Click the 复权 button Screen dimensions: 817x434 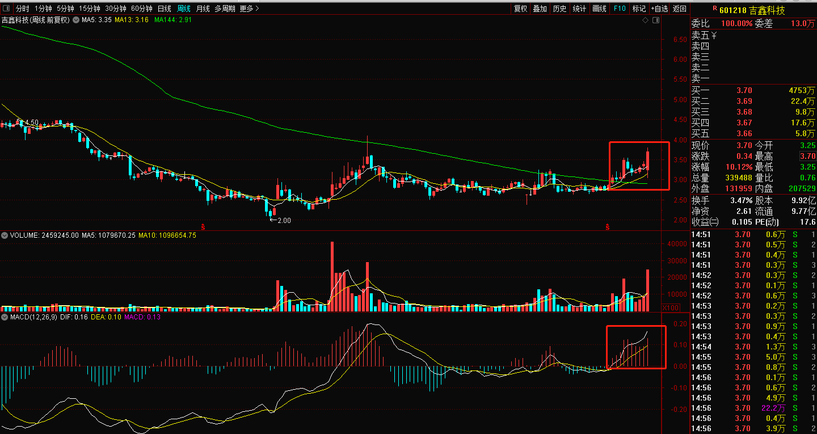520,9
